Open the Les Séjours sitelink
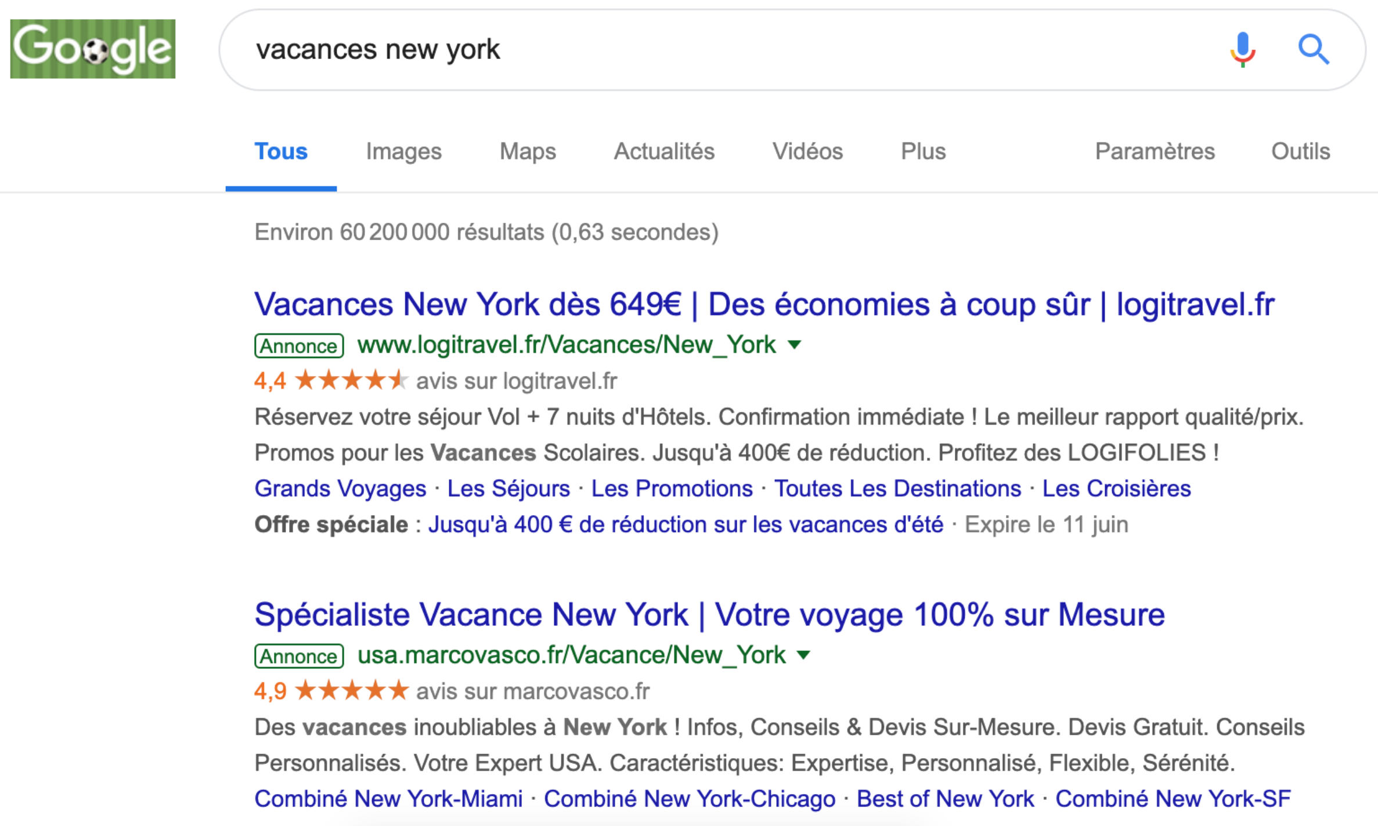Screen dimensions: 1378x826 508,488
